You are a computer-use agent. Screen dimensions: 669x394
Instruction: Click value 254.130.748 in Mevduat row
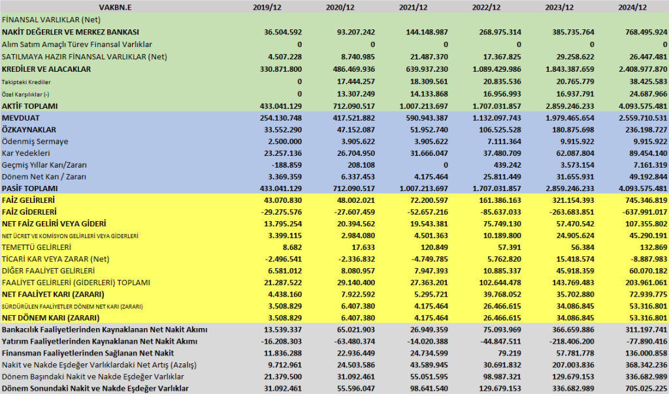click(x=281, y=118)
